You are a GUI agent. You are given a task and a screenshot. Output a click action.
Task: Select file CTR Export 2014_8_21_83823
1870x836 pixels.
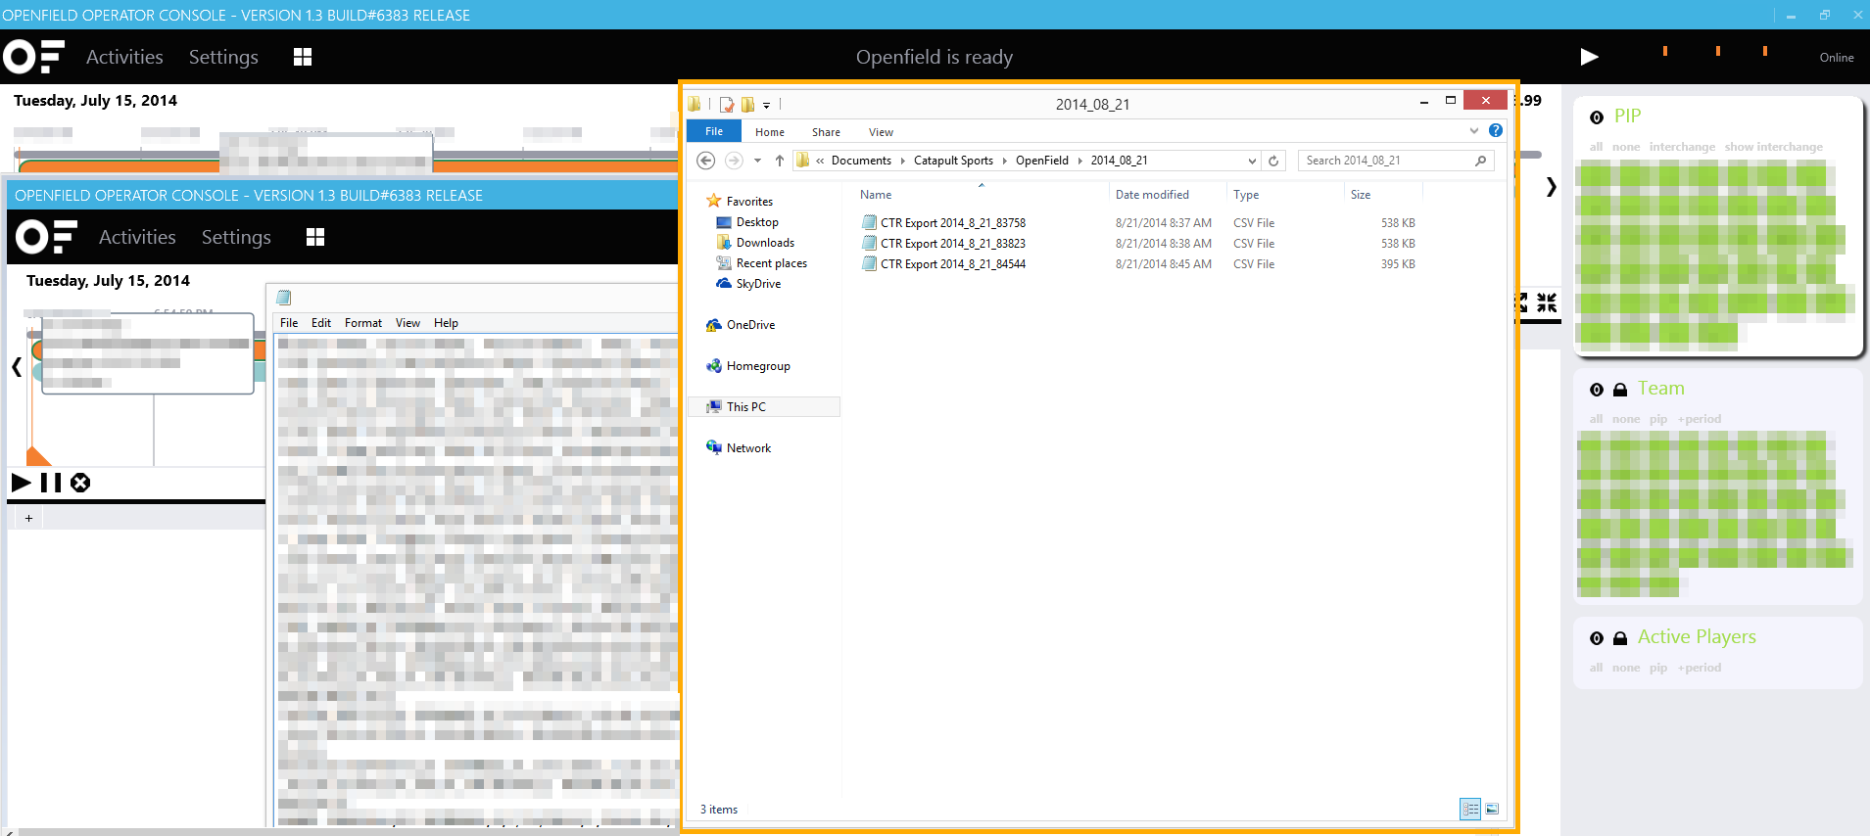click(952, 244)
